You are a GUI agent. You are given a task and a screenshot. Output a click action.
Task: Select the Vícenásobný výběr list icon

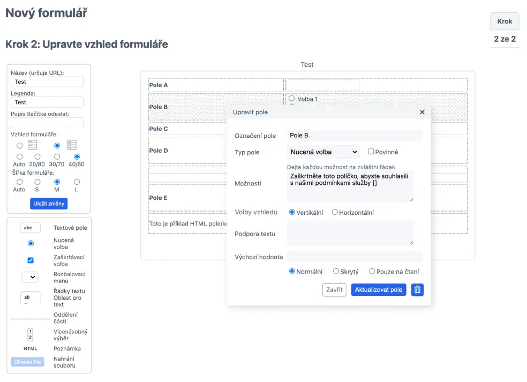click(30, 335)
